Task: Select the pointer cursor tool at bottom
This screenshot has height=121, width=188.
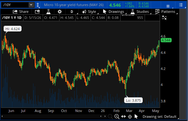Action: click(x=136, y=117)
